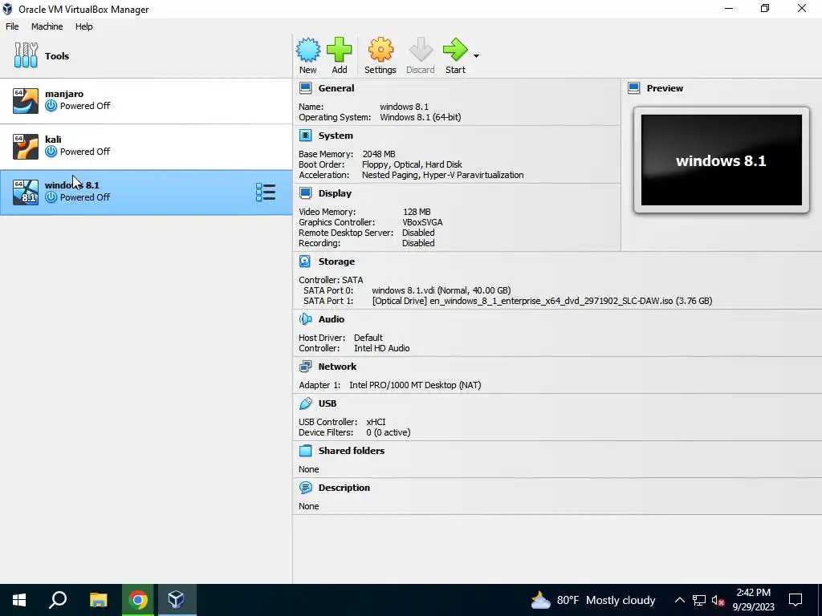Click the Description section header
The width and height of the screenshot is (822, 616).
(344, 488)
